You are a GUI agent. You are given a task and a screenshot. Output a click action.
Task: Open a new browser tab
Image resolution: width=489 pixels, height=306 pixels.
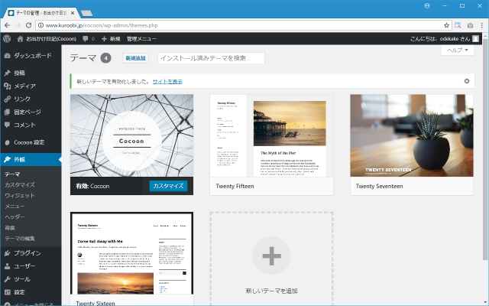86,13
